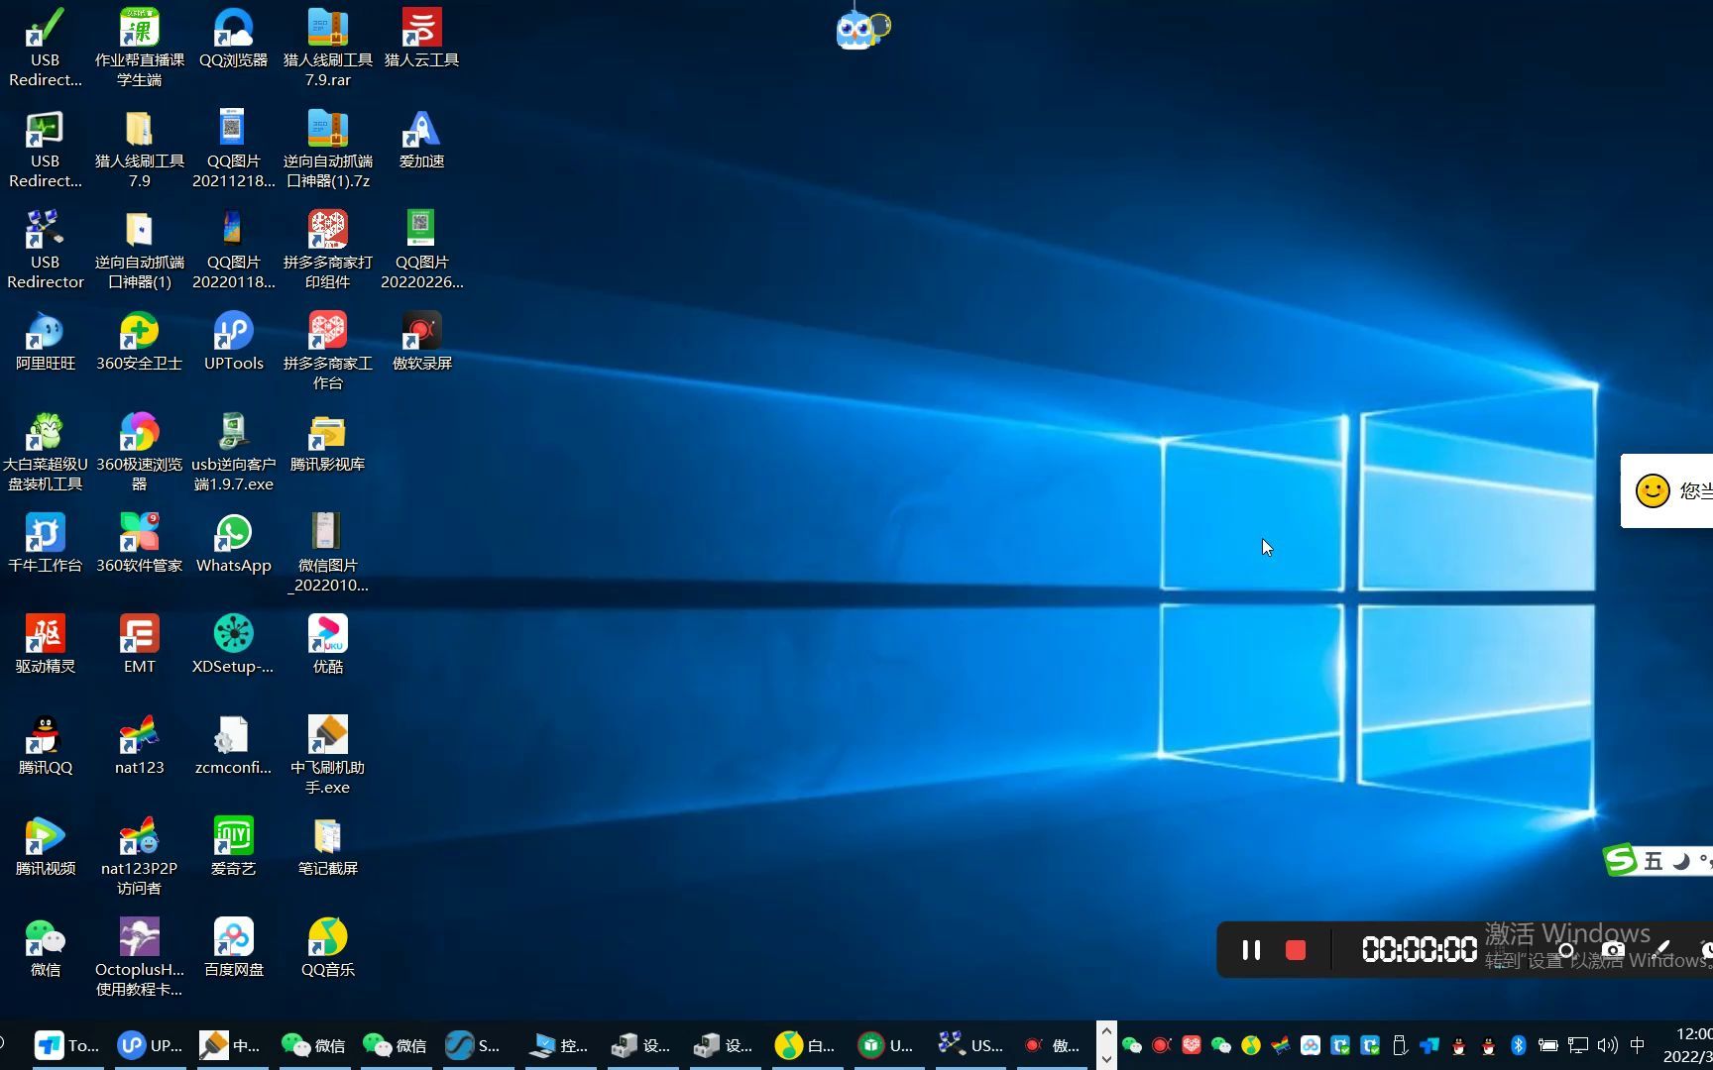
Task: Toggle the 中 language indicator in tray
Action: pyautogui.click(x=1637, y=1045)
